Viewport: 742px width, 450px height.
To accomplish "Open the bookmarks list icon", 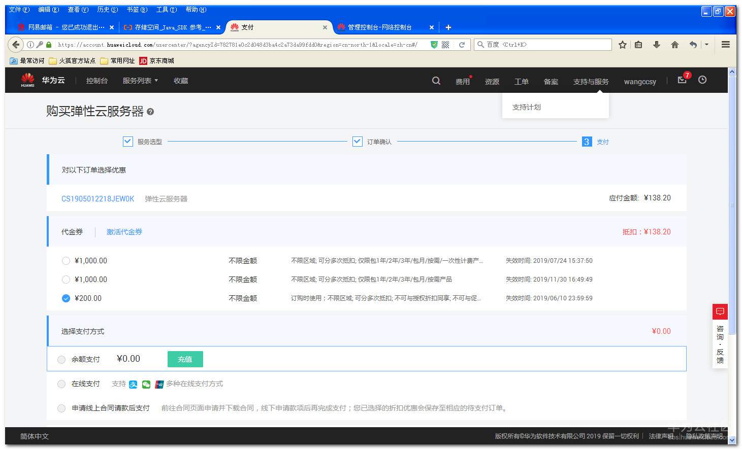I will [x=638, y=45].
